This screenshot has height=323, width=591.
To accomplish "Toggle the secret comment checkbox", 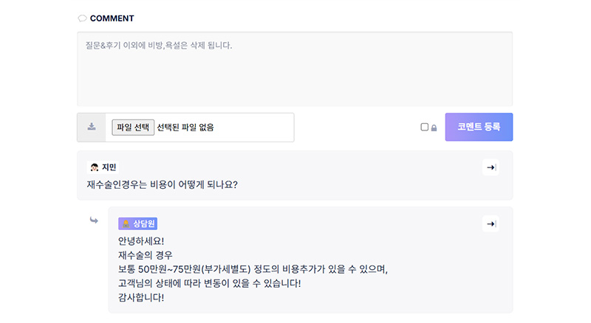I will 424,127.
